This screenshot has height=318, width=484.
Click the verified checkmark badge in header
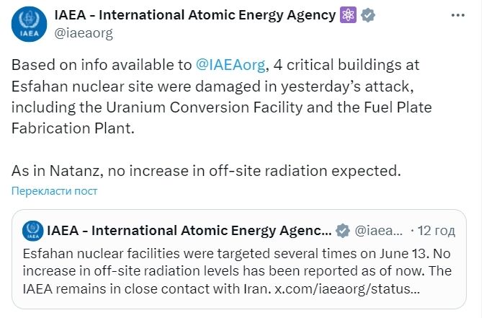point(368,15)
